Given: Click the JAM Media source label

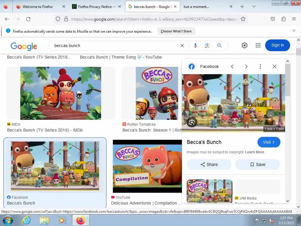Looking at the screenshot, I should pos(248,198).
